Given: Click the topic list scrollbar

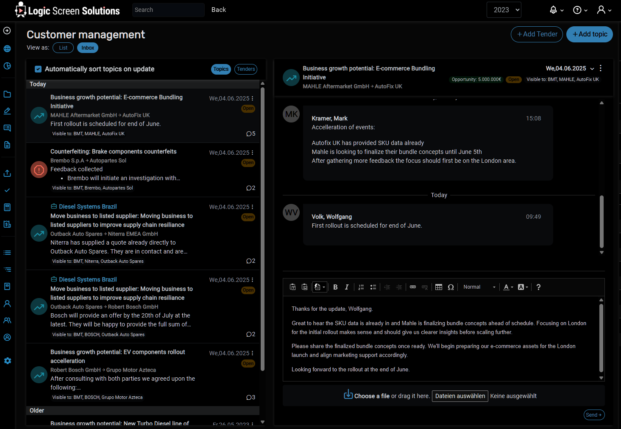Looking at the screenshot, I should (262, 229).
